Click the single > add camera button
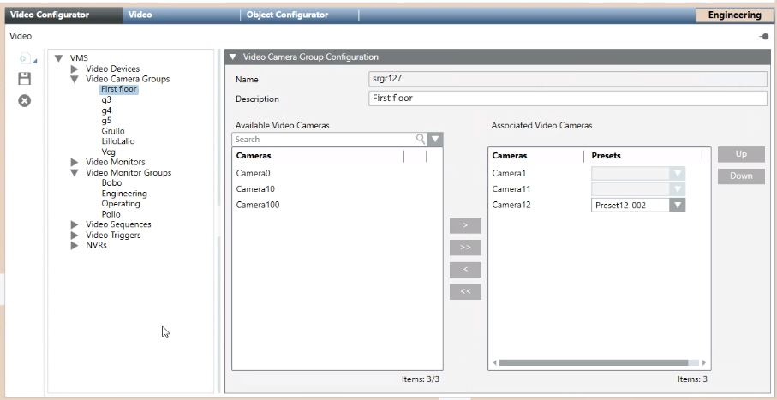Viewport: 777px width, 400px height. point(465,225)
